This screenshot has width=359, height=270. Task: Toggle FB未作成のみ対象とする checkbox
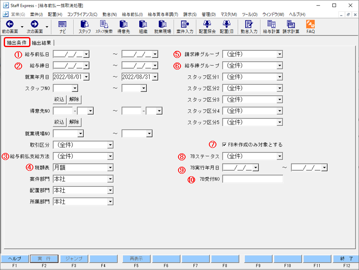coord(224,145)
